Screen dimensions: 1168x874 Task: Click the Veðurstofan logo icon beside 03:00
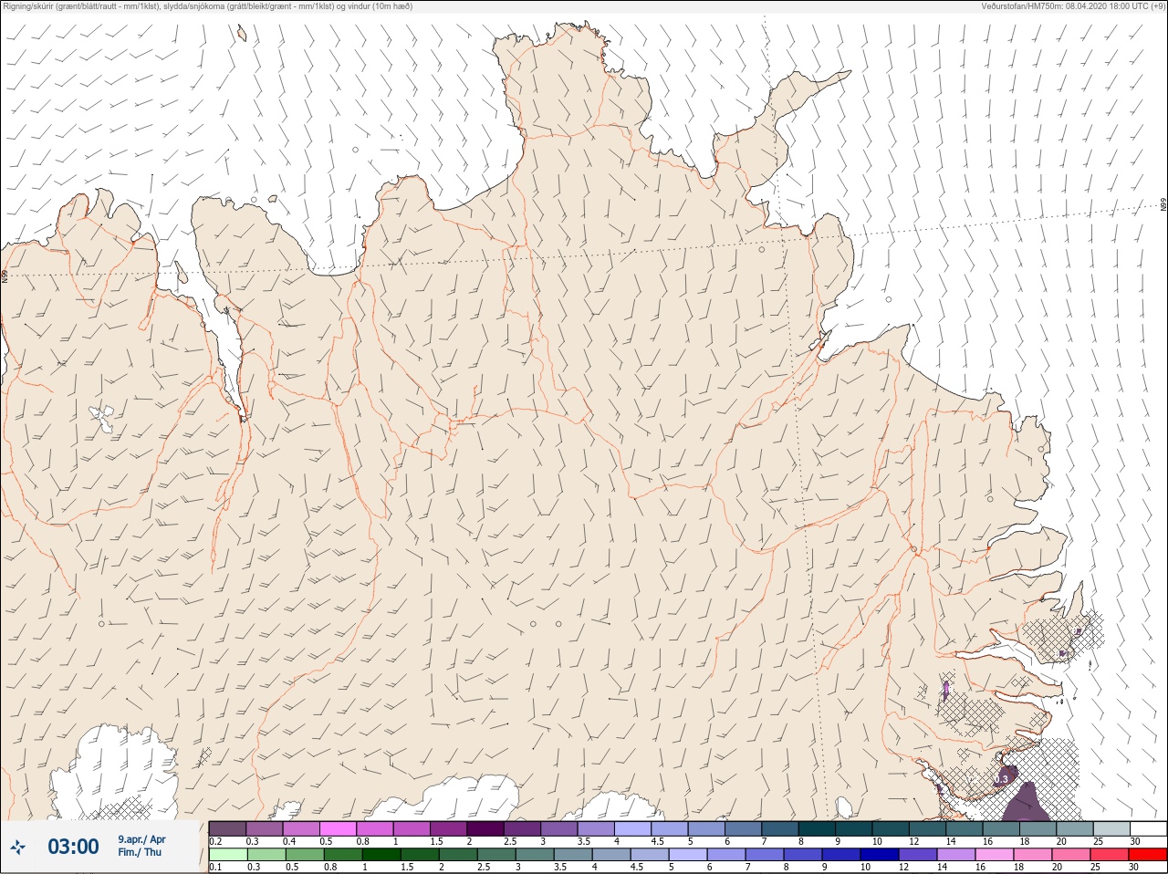pos(18,848)
